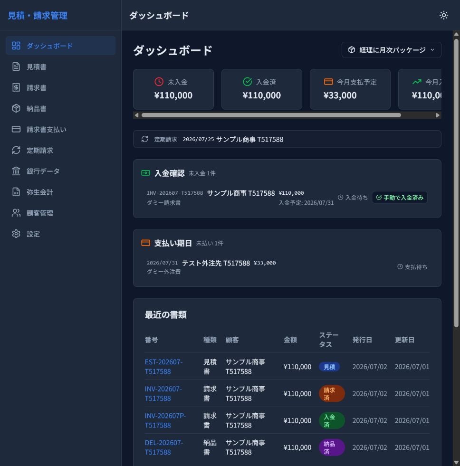Click the package icon in 経理に月次パッケージ button
460x466 pixels.
(352, 49)
